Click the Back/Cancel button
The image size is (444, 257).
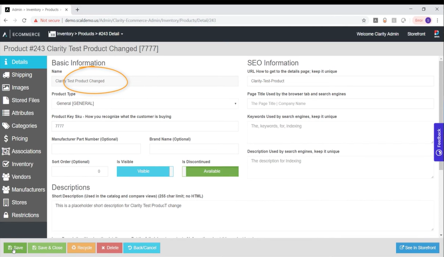tap(142, 248)
